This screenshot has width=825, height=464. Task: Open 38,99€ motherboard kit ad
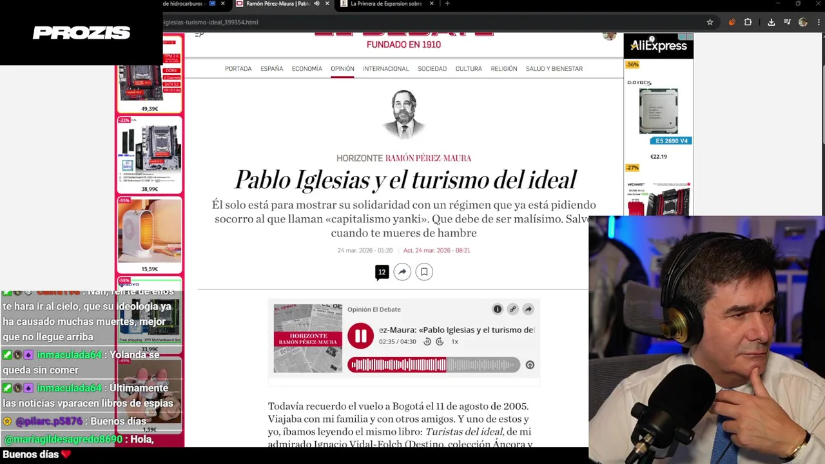(150, 155)
